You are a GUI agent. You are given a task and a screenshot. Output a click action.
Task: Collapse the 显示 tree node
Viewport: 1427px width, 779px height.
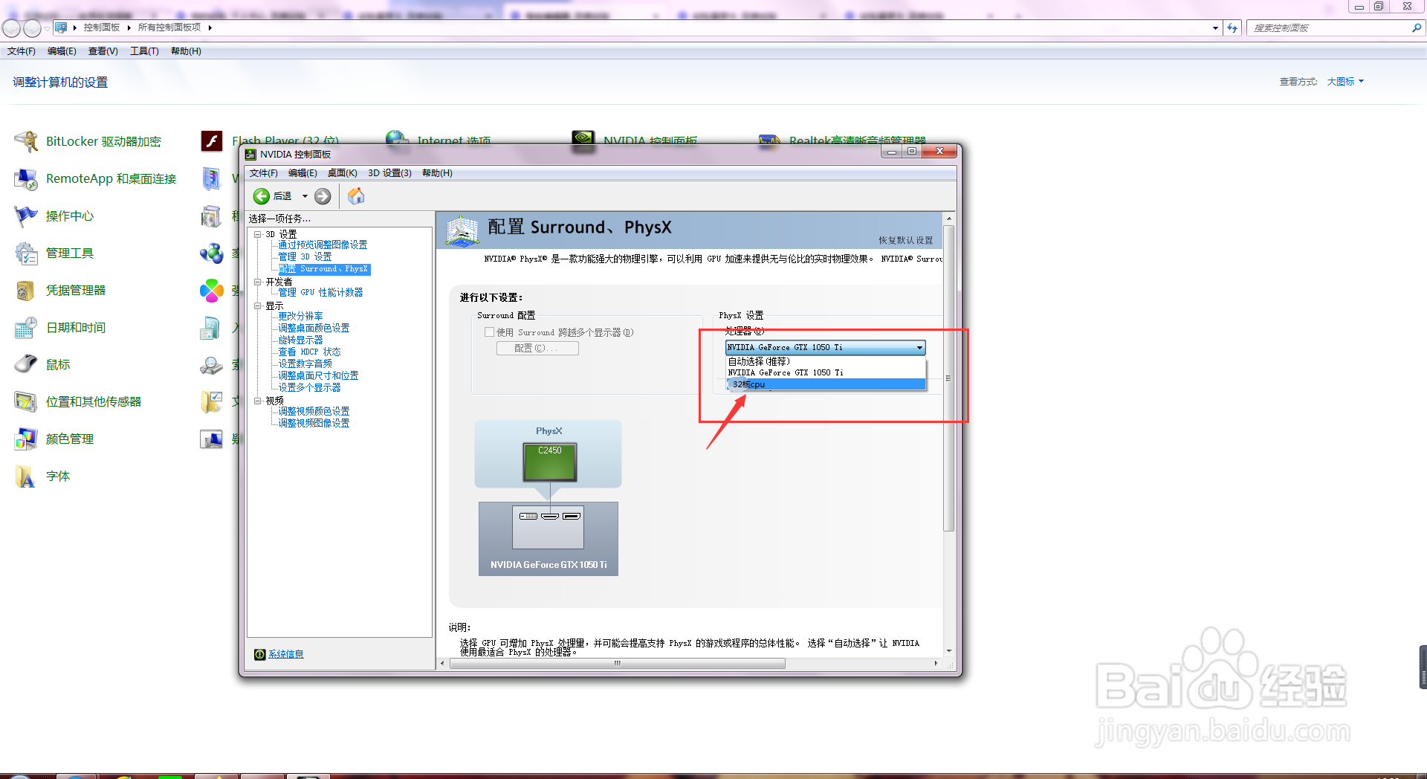click(258, 306)
